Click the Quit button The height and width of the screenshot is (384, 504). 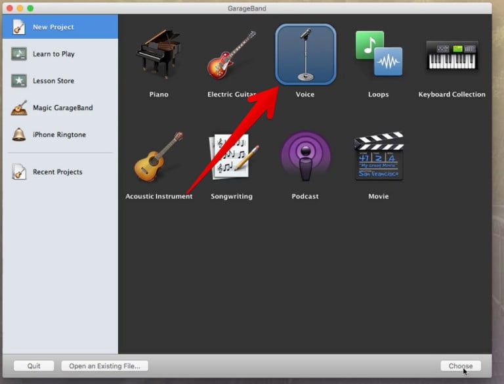[x=33, y=366]
